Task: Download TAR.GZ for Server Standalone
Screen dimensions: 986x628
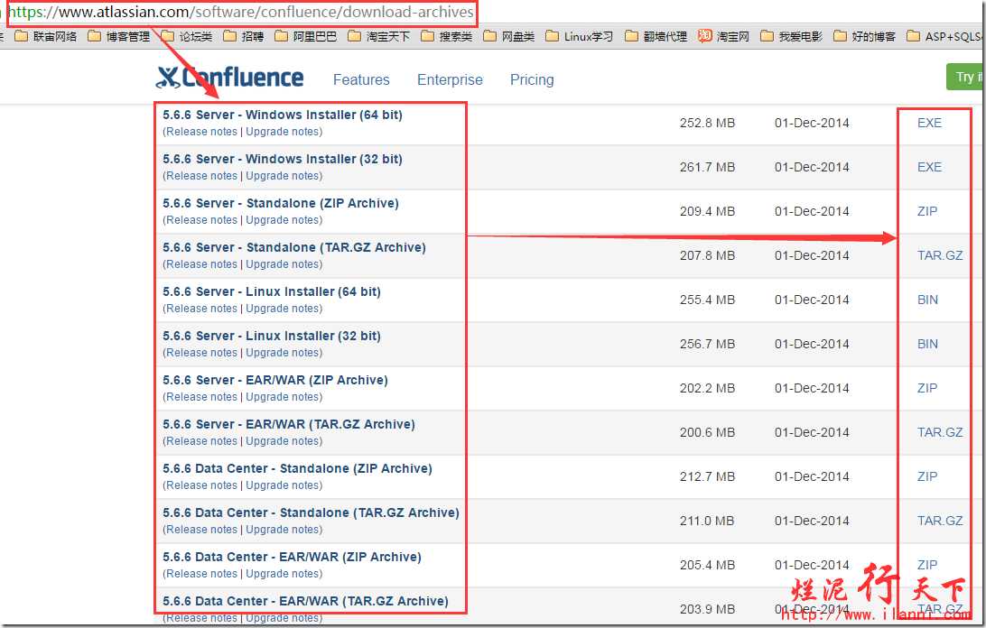Action: (940, 255)
